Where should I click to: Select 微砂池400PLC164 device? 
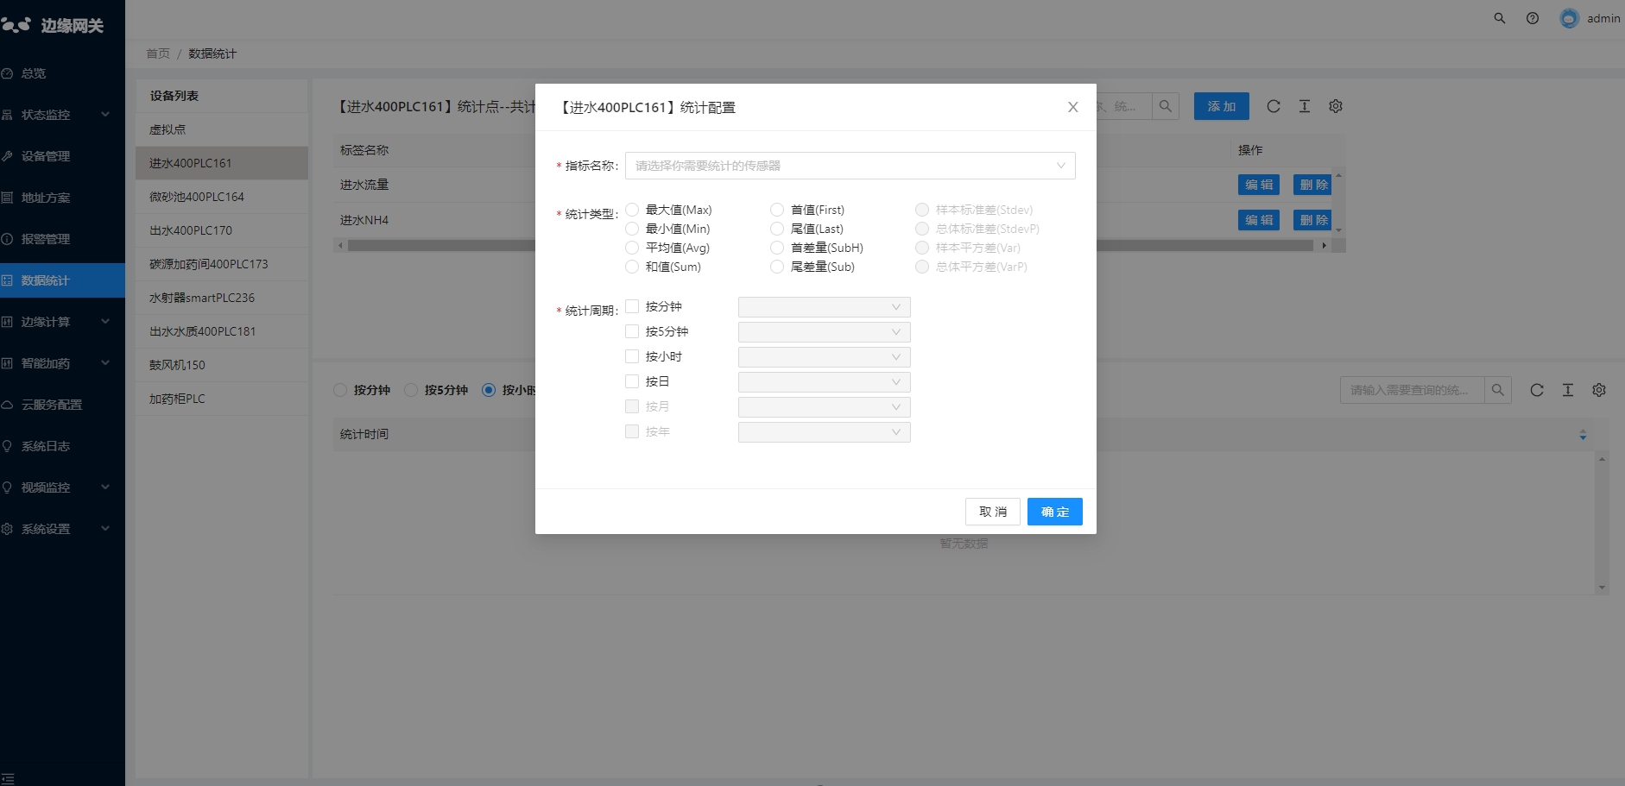point(222,197)
